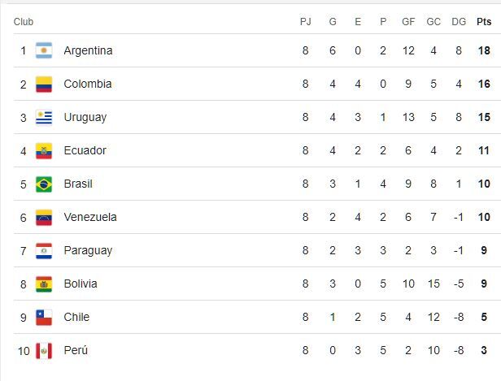The image size is (501, 381).
Task: Click Argentina's 18 points value
Action: point(484,51)
